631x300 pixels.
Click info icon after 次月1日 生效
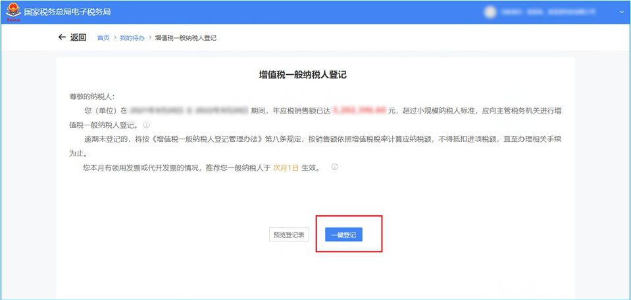point(335,167)
